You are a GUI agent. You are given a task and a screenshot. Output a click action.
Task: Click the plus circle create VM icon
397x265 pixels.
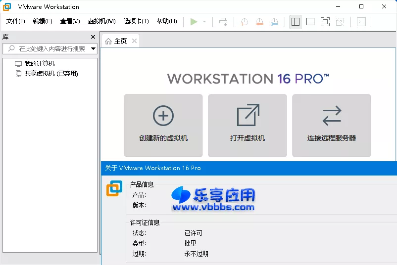pyautogui.click(x=163, y=116)
